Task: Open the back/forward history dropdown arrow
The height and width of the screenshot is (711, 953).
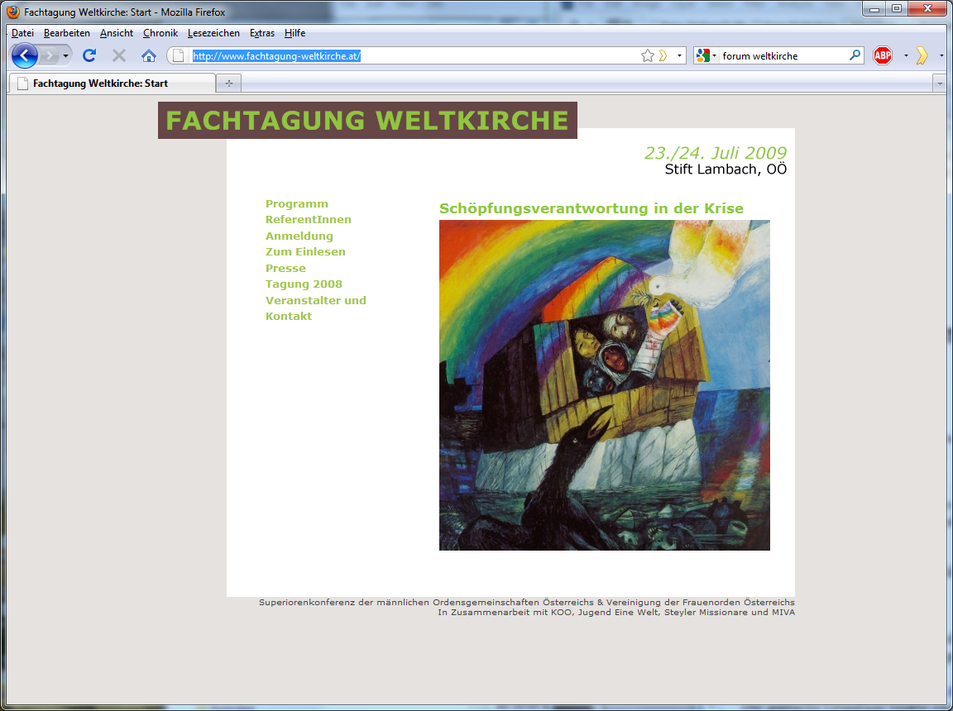Action: point(65,56)
